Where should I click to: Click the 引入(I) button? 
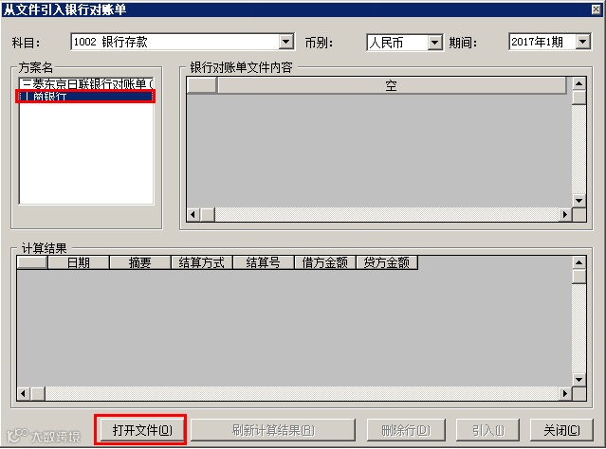487,430
